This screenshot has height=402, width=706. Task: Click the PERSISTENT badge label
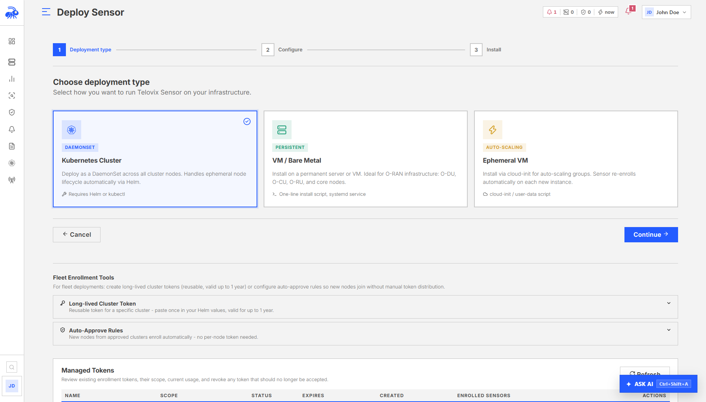click(290, 147)
